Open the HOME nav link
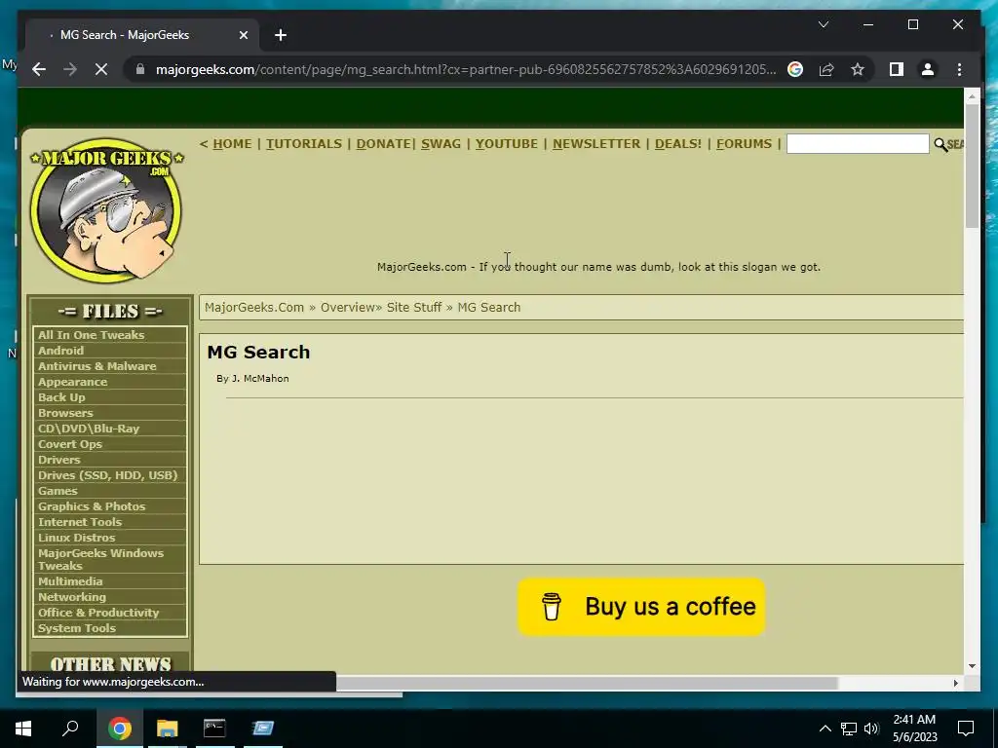Screen dimensions: 998x748 [232, 144]
